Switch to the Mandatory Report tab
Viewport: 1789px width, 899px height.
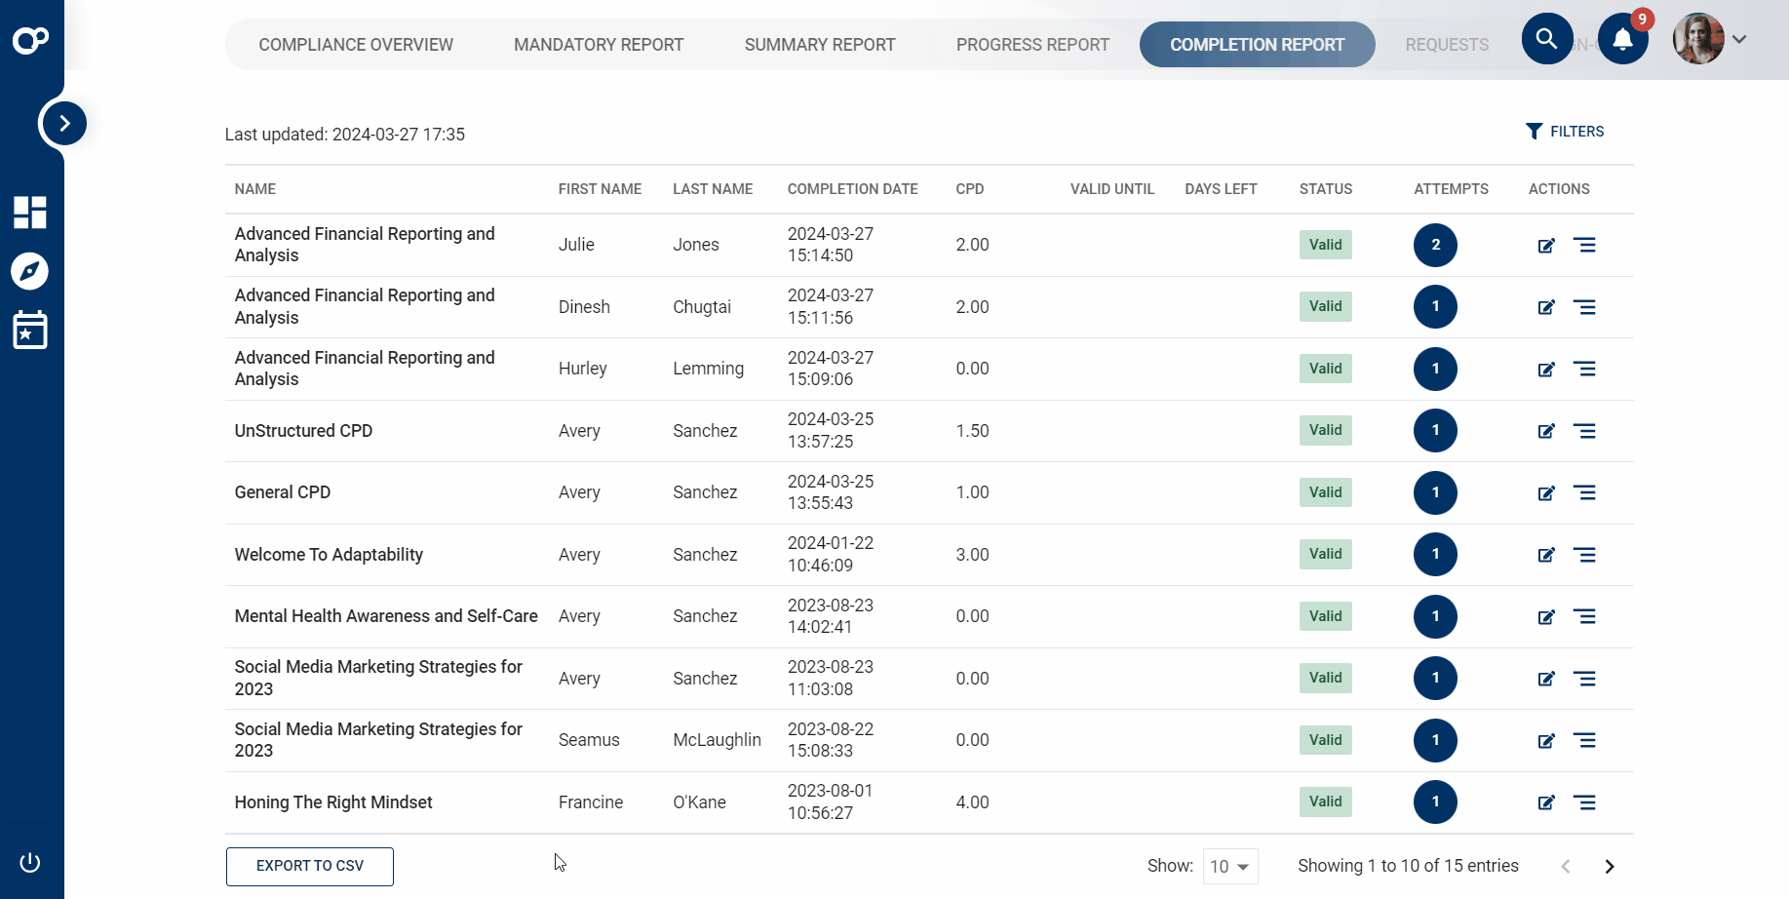(599, 44)
